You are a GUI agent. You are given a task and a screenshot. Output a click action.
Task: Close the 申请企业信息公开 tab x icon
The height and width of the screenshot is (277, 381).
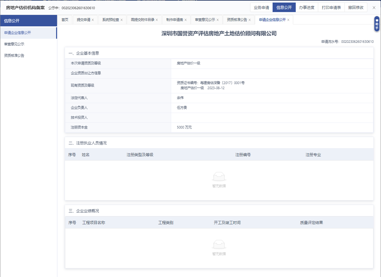tap(288, 20)
